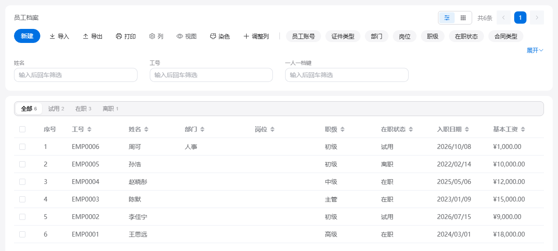Click the salary ¥18,000.00
This screenshot has width=558, height=251.
coord(509,234)
